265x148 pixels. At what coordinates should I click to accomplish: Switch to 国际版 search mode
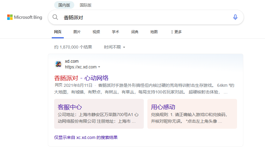pyautogui.click(x=85, y=5)
